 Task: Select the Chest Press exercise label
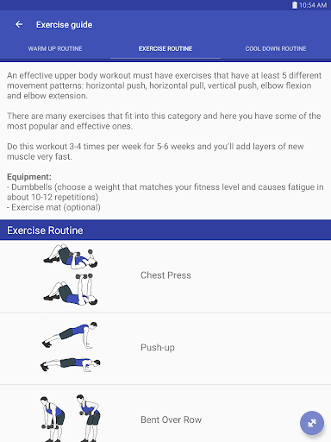(165, 275)
